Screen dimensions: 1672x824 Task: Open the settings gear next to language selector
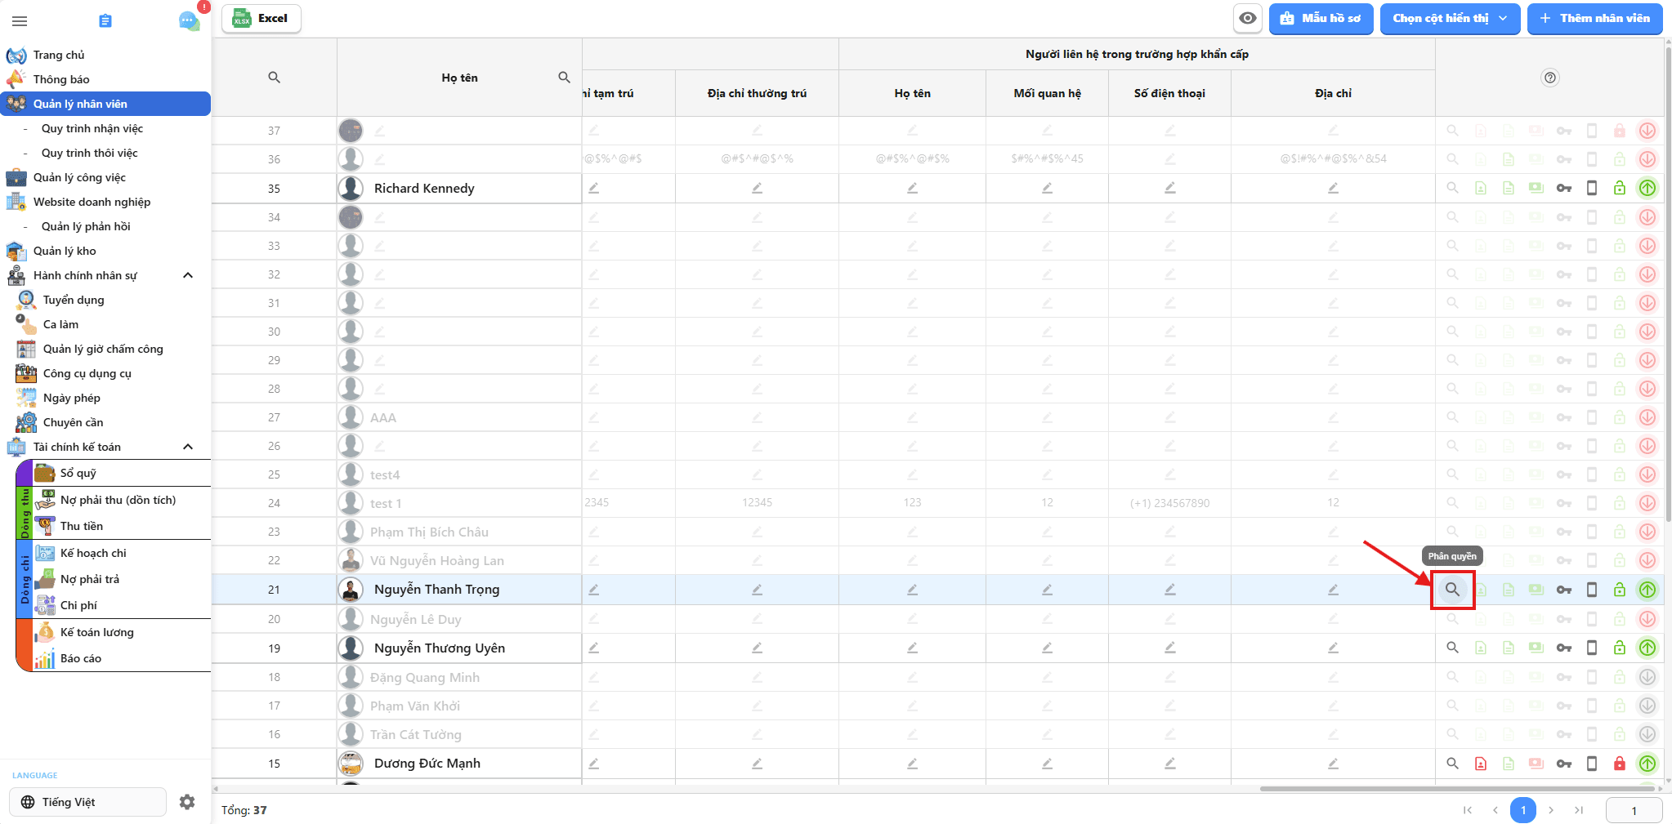point(187,802)
